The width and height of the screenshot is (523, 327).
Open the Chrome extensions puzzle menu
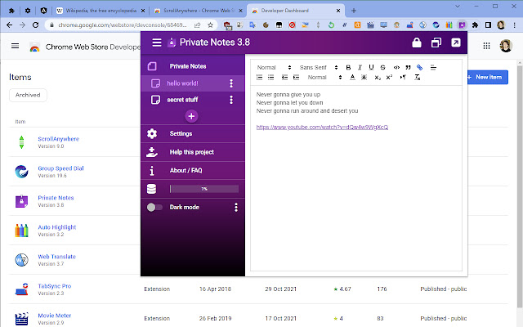click(475, 25)
